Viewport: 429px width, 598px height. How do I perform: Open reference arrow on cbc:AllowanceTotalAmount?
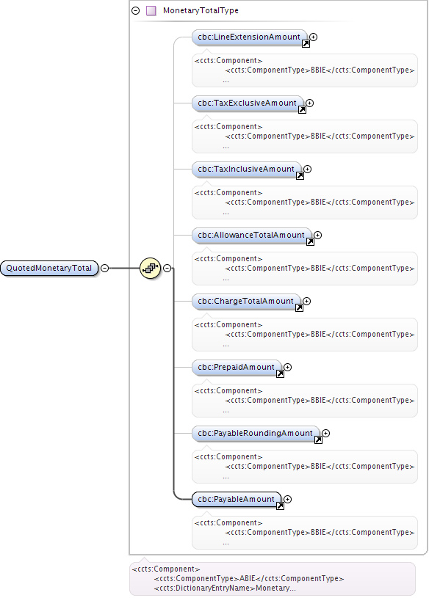(310, 242)
